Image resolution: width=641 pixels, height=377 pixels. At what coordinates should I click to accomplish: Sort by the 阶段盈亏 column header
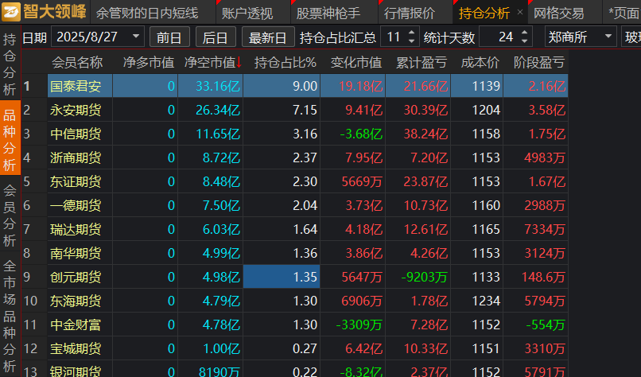point(538,63)
